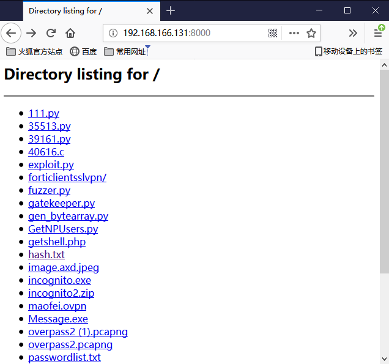This screenshot has width=389, height=364.
Task: Open the QR code icon in address bar
Action: [273, 33]
